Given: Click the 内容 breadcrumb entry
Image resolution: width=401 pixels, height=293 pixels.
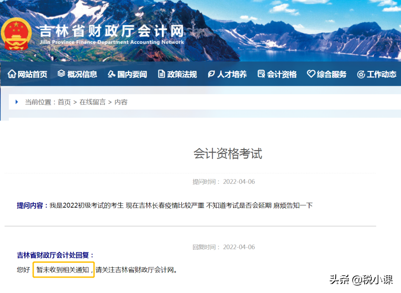Looking at the screenshot, I should click(122, 102).
